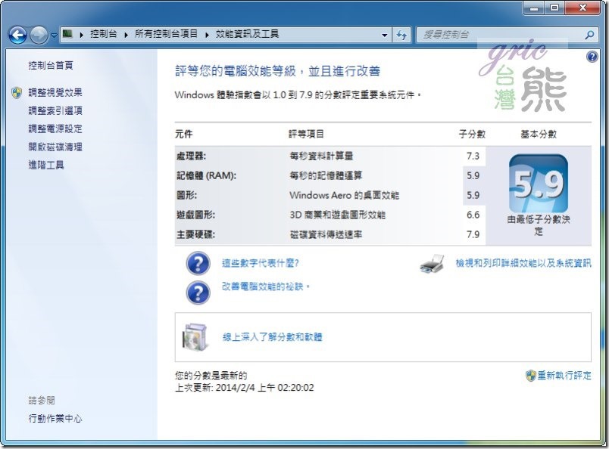Open 進階工具 sidebar link

(x=46, y=166)
